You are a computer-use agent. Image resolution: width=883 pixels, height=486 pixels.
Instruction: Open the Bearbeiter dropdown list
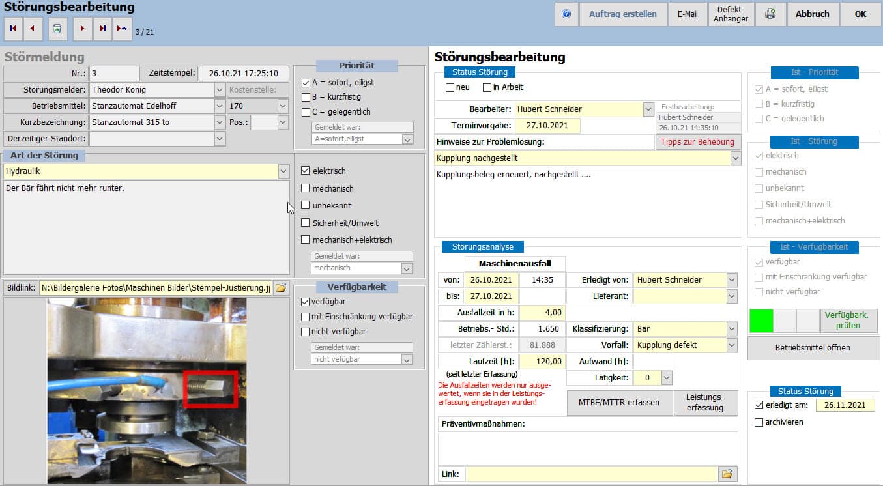(648, 109)
